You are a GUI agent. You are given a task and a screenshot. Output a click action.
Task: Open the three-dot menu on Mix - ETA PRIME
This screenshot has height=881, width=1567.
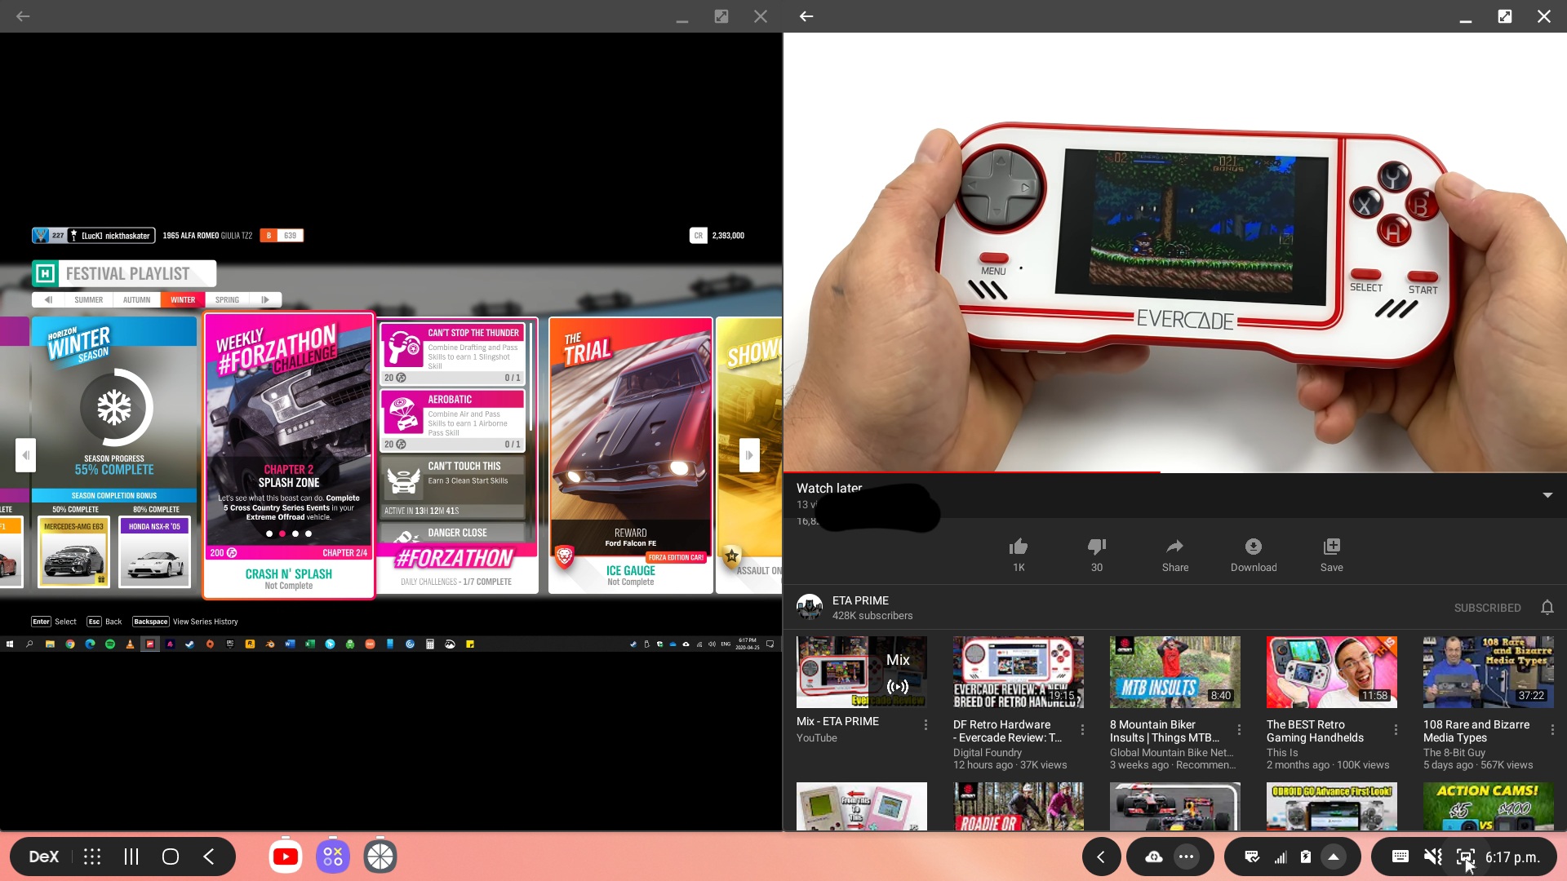pyautogui.click(x=926, y=725)
